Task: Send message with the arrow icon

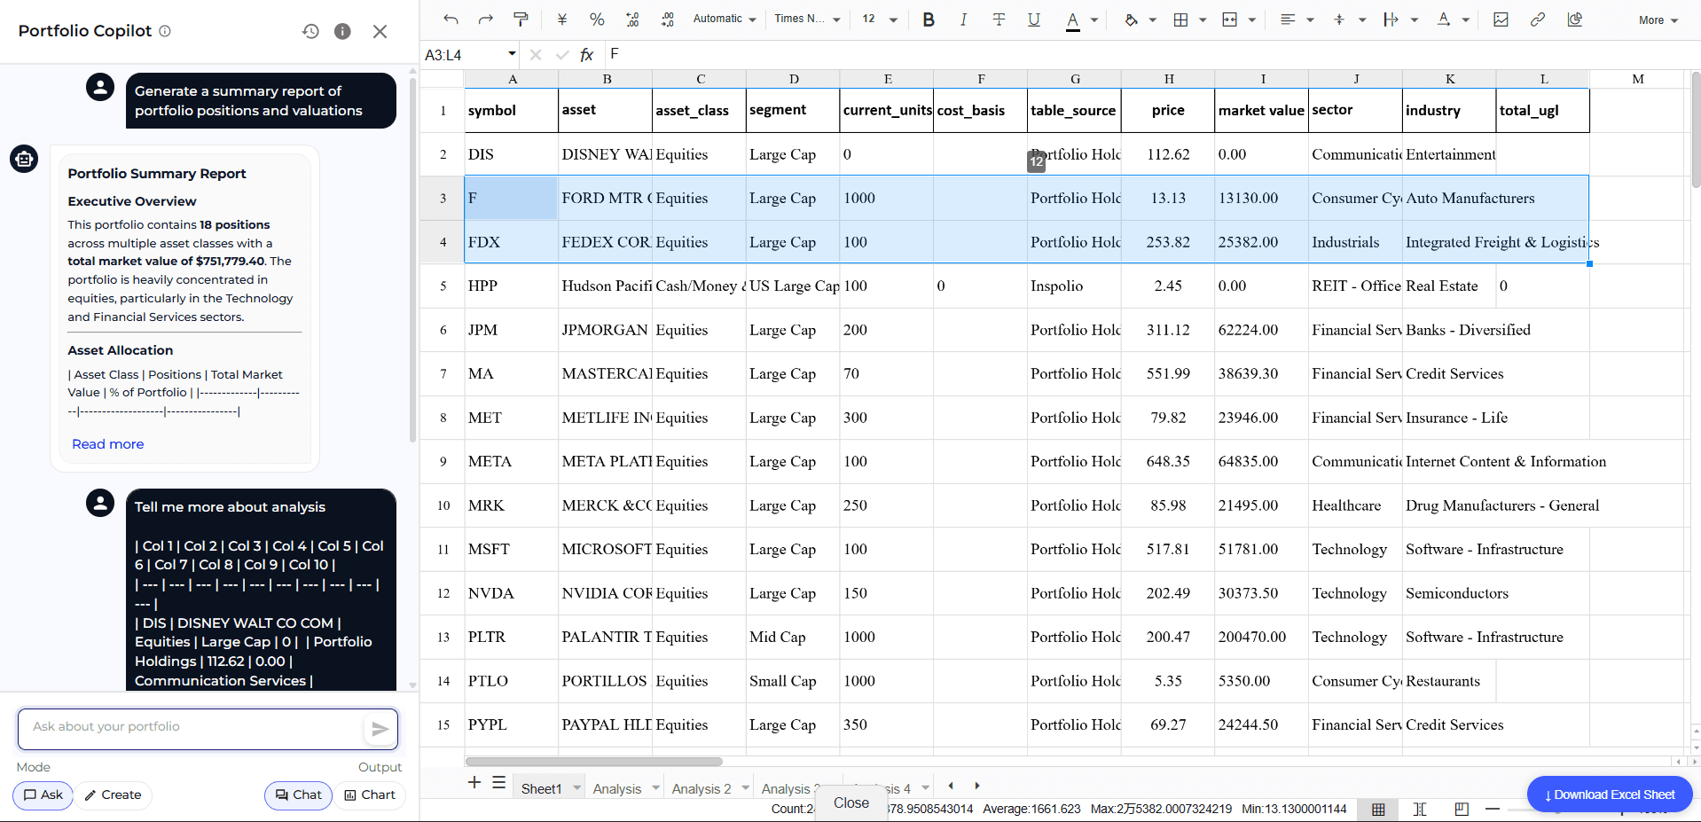Action: (x=380, y=728)
